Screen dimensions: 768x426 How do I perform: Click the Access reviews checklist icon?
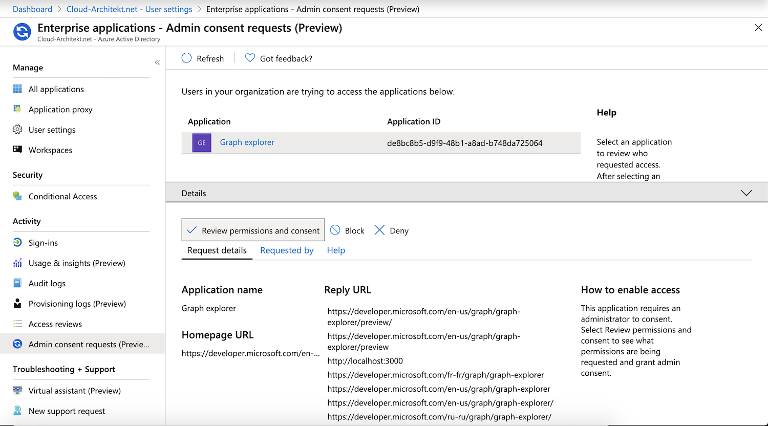pyautogui.click(x=17, y=324)
